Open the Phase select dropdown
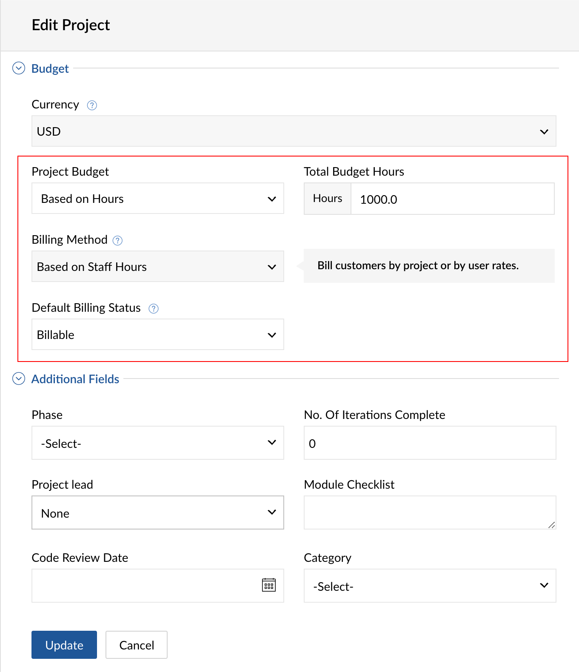 point(157,443)
